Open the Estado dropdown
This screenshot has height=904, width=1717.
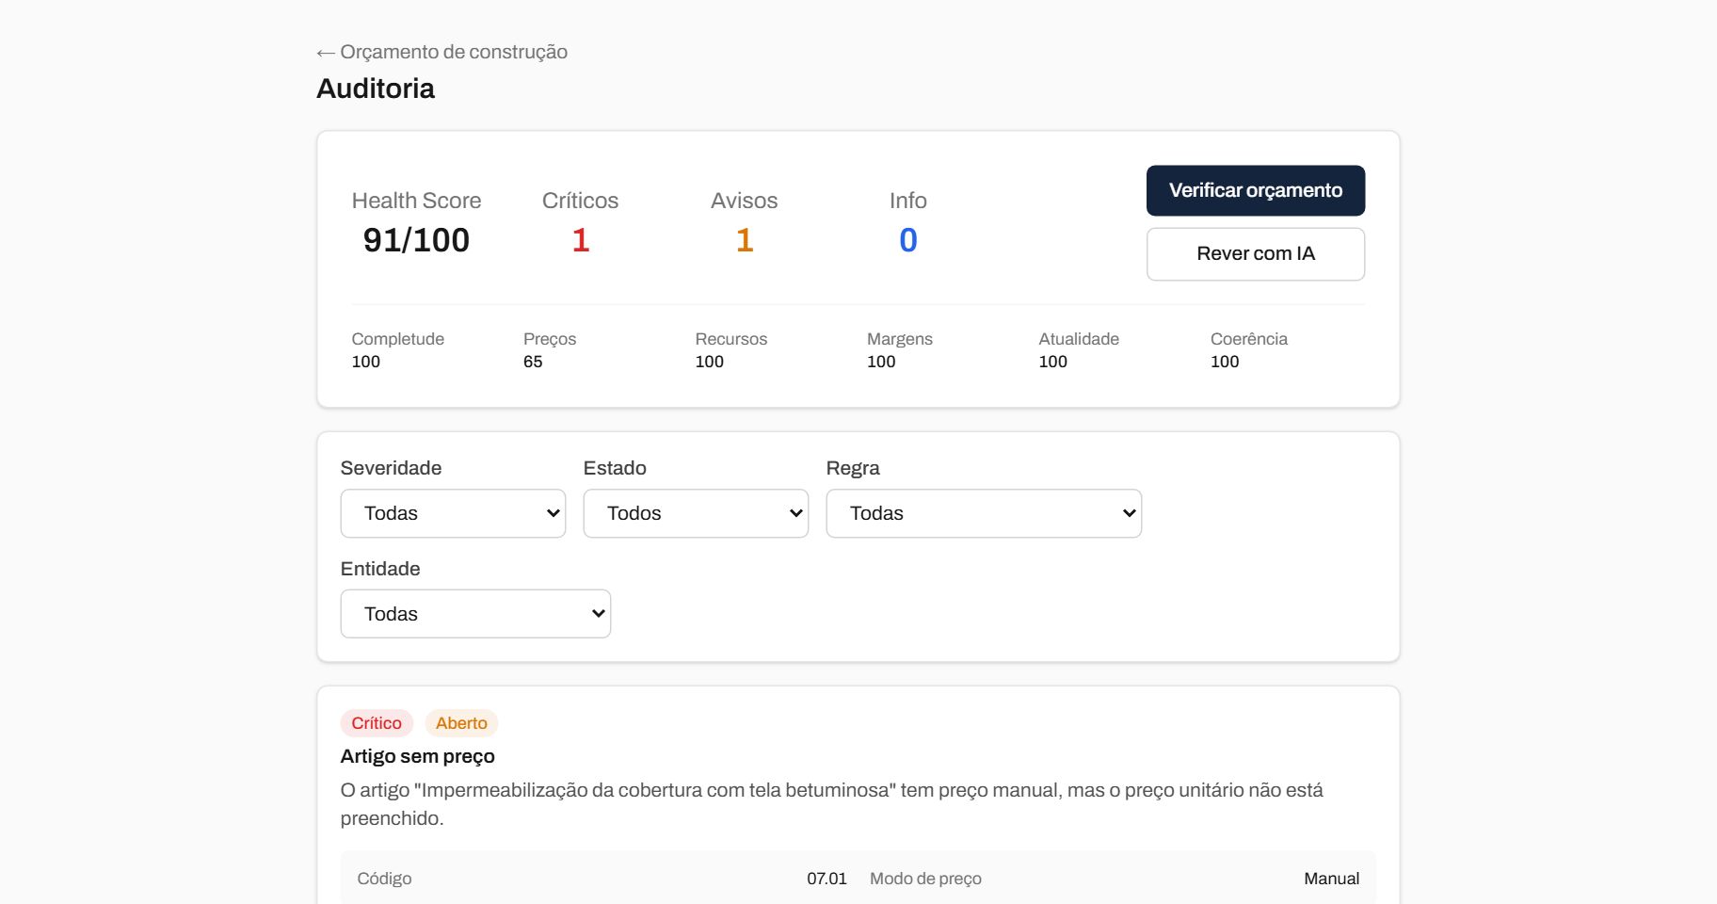[696, 513]
